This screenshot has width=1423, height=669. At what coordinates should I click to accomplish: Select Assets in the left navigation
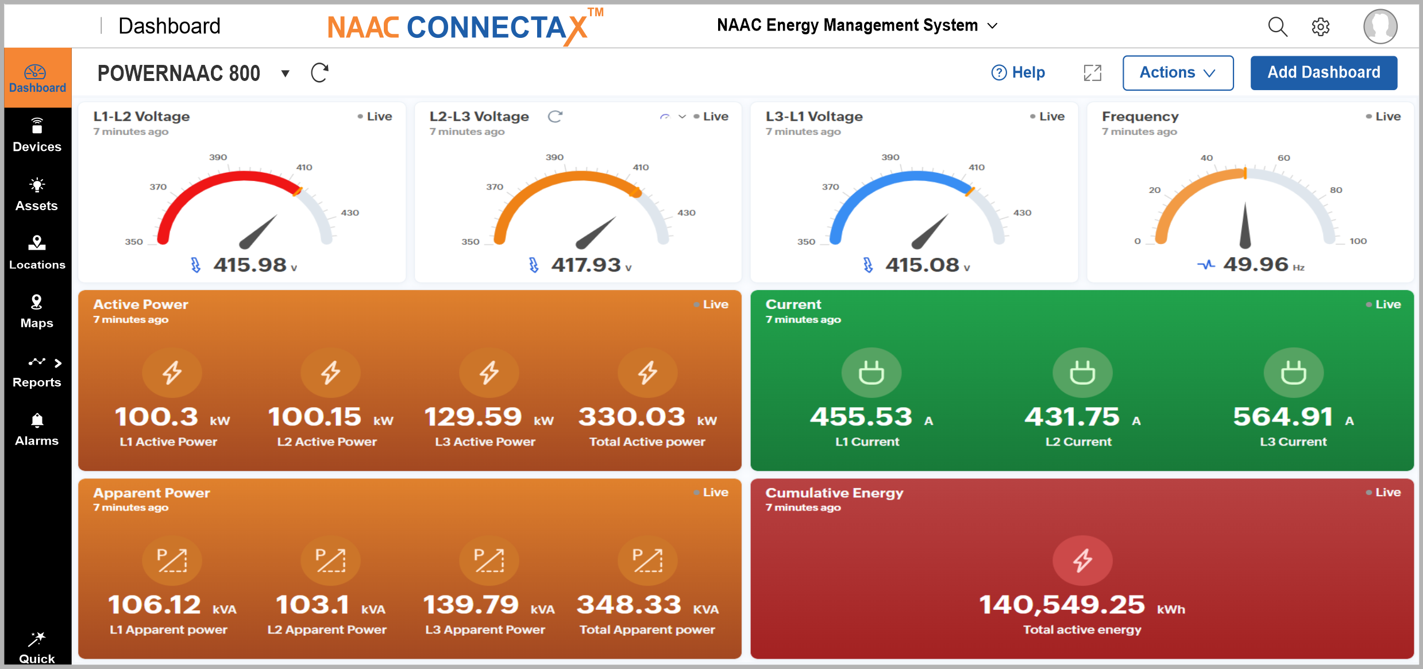click(37, 192)
